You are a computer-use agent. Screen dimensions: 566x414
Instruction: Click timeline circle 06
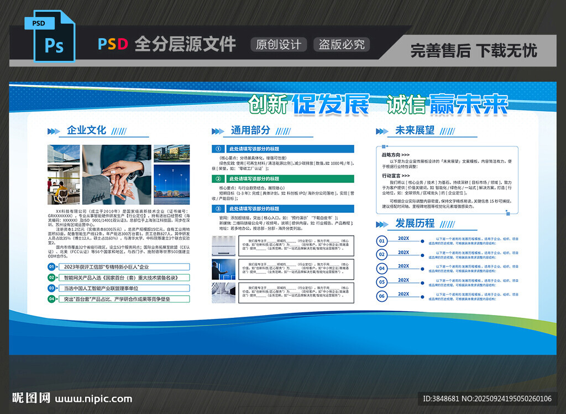point(382,296)
